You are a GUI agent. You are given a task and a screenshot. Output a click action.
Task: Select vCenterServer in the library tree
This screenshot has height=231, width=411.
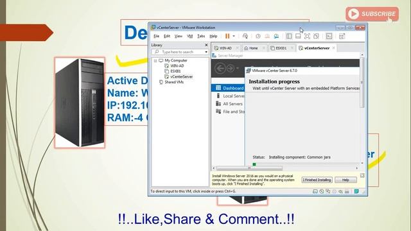181,76
